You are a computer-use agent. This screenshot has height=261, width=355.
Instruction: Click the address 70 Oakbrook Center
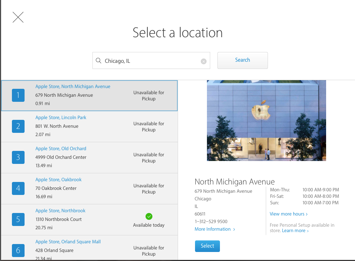click(x=56, y=188)
